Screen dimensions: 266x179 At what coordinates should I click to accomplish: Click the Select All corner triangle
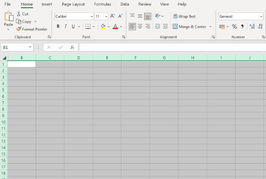(4, 58)
